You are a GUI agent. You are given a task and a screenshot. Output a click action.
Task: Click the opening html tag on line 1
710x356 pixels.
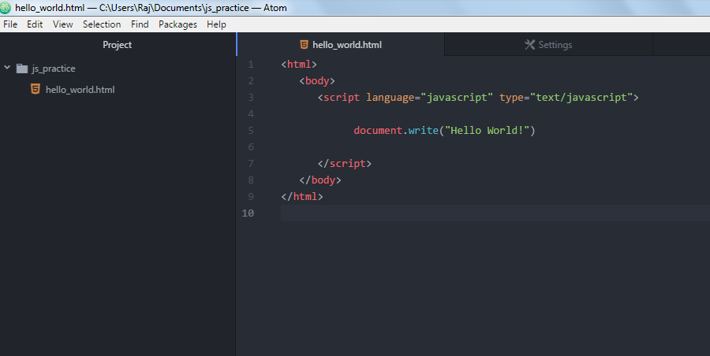coord(299,65)
